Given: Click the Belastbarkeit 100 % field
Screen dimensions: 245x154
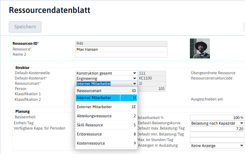Looking at the screenshot, I should click(x=217, y=118).
